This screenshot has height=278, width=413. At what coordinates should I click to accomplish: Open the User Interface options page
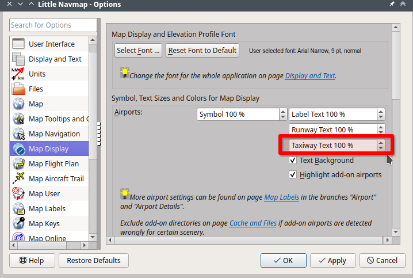pyautogui.click(x=50, y=44)
